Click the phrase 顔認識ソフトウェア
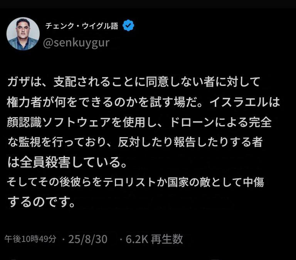The height and width of the screenshot is (260, 296). 59,122
